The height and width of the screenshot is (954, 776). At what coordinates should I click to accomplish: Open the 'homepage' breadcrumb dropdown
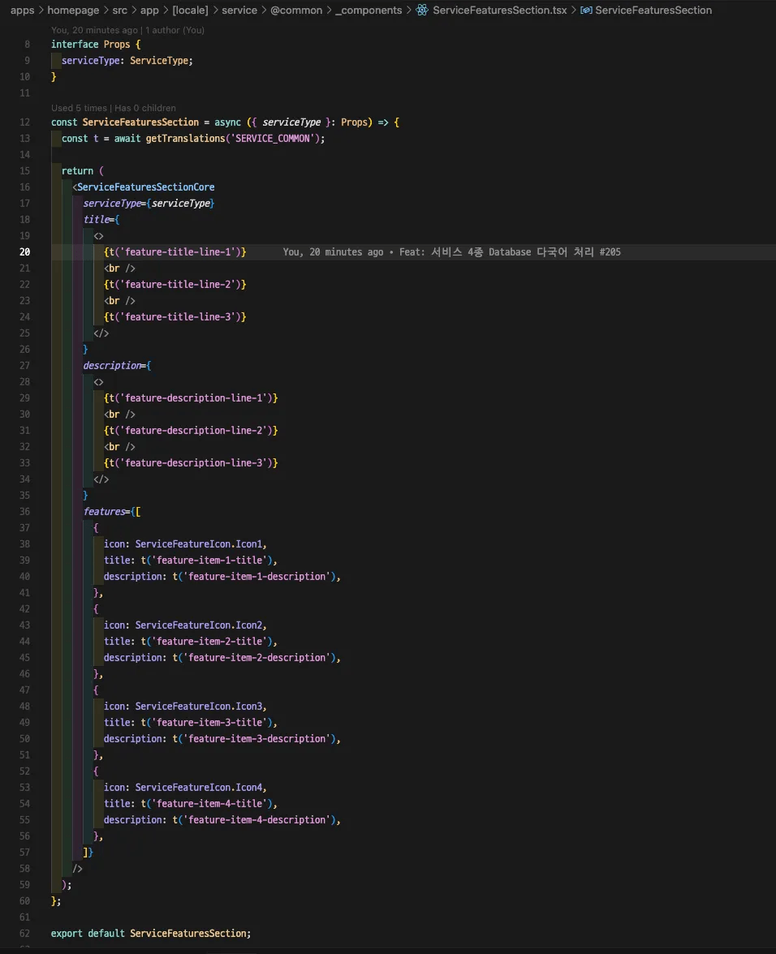tap(73, 11)
